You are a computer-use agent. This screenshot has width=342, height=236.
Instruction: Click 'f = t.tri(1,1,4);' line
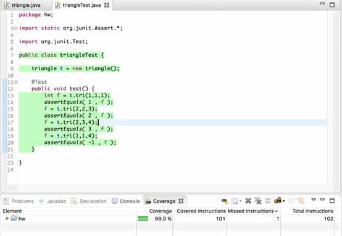(71, 136)
